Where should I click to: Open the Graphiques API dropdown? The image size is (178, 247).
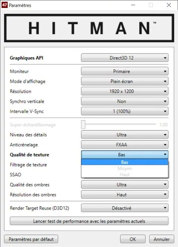tap(125, 58)
